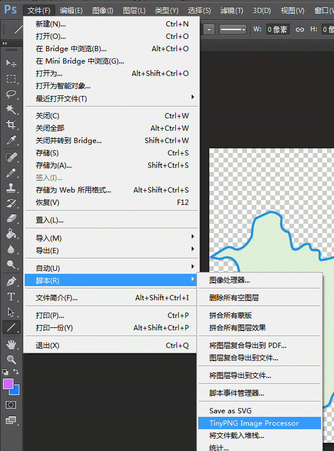Select the Hand tool
The image size is (334, 451).
click(x=11, y=344)
